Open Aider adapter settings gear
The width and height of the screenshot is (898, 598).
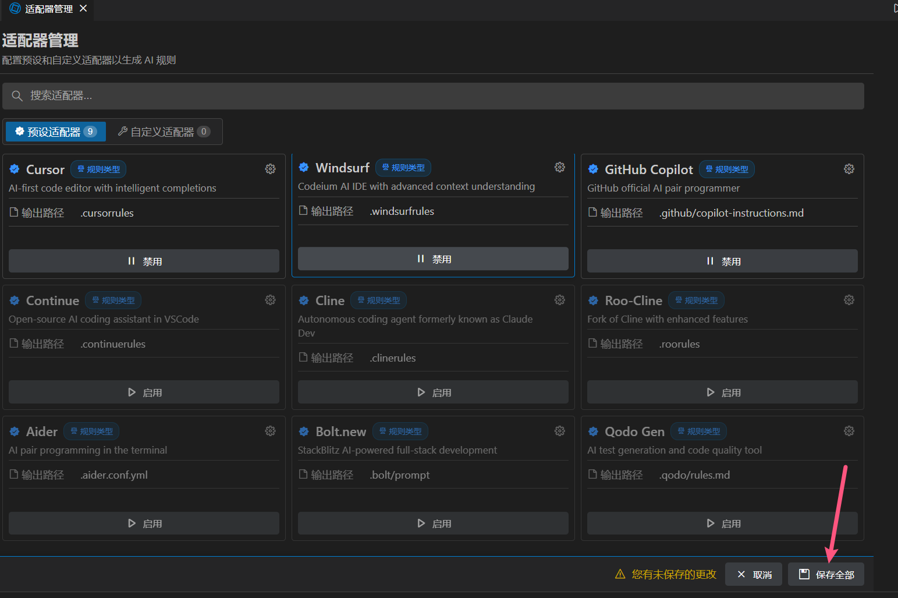(x=270, y=431)
